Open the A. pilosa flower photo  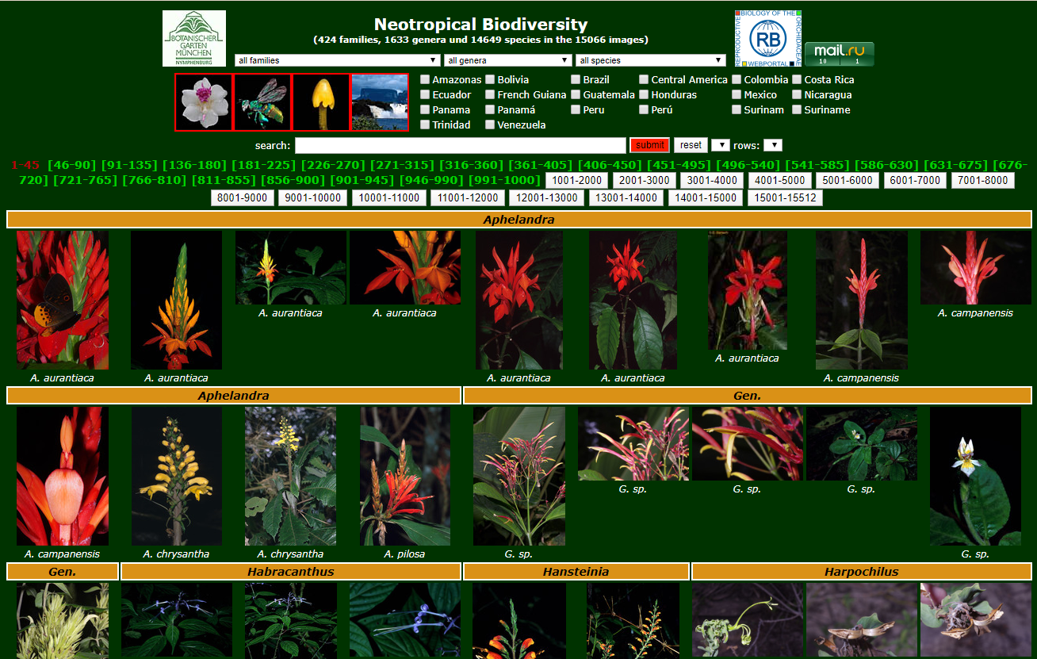click(405, 476)
